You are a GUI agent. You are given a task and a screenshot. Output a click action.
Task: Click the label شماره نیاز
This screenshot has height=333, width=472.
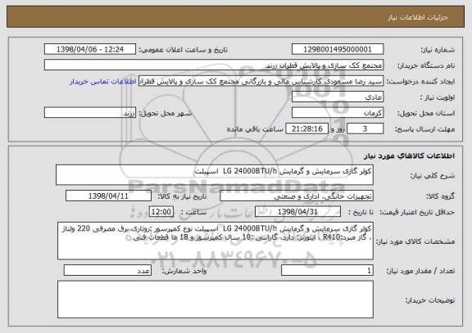pos(438,50)
